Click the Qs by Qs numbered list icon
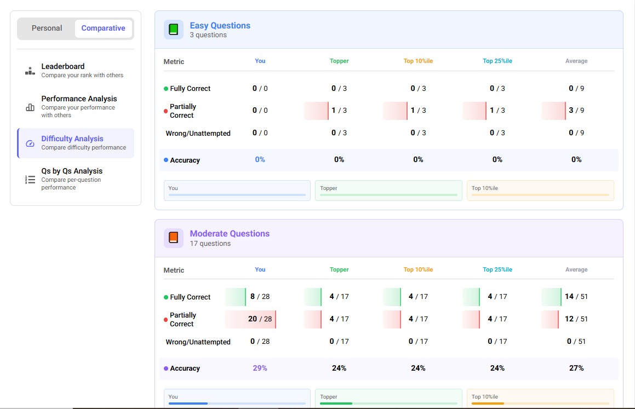Viewport: 635px width, 409px height. [30, 179]
